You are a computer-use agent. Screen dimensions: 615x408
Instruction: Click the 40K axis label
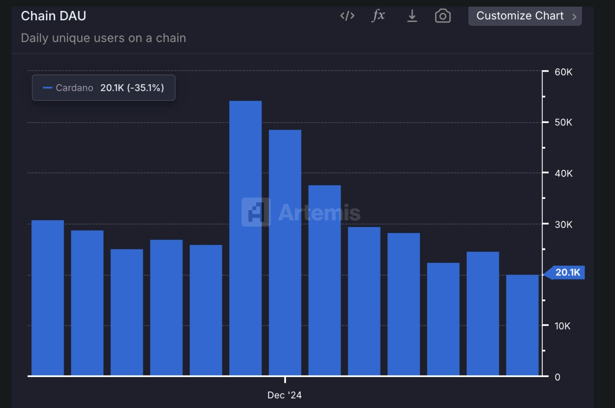563,173
